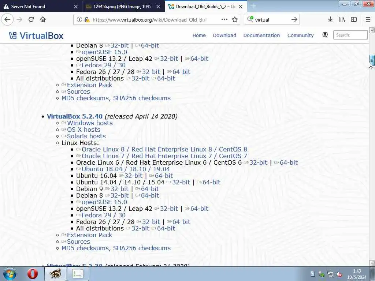375x281 pixels.
Task: Open the user account icon on VirtualBox site
Action: click(x=325, y=35)
